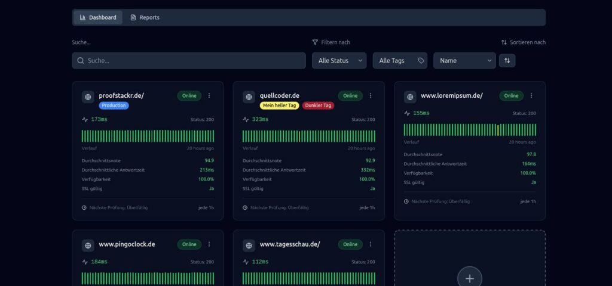Click the globe icon beside www.loremipsum.de/
Image resolution: width=612 pixels, height=286 pixels.
410,97
